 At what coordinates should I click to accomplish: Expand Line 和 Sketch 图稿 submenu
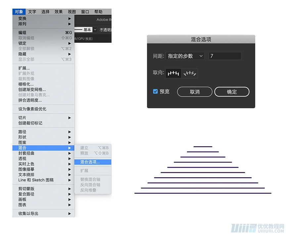click(x=43, y=180)
